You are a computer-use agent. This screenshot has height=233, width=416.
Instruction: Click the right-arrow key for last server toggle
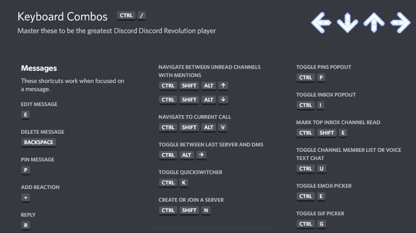click(x=201, y=155)
